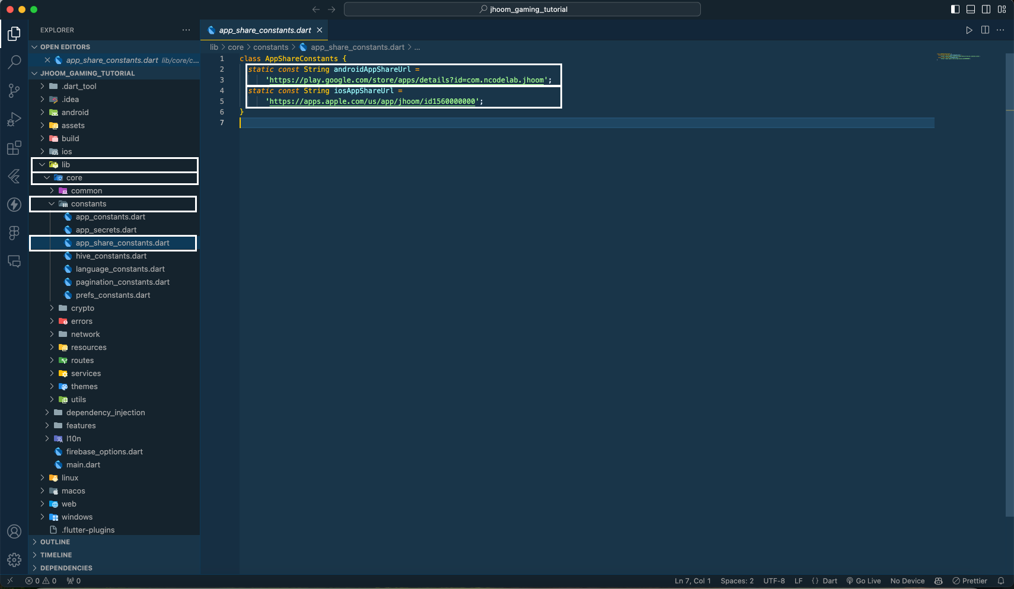
Task: Open the Google Play store URL link
Action: click(x=407, y=80)
